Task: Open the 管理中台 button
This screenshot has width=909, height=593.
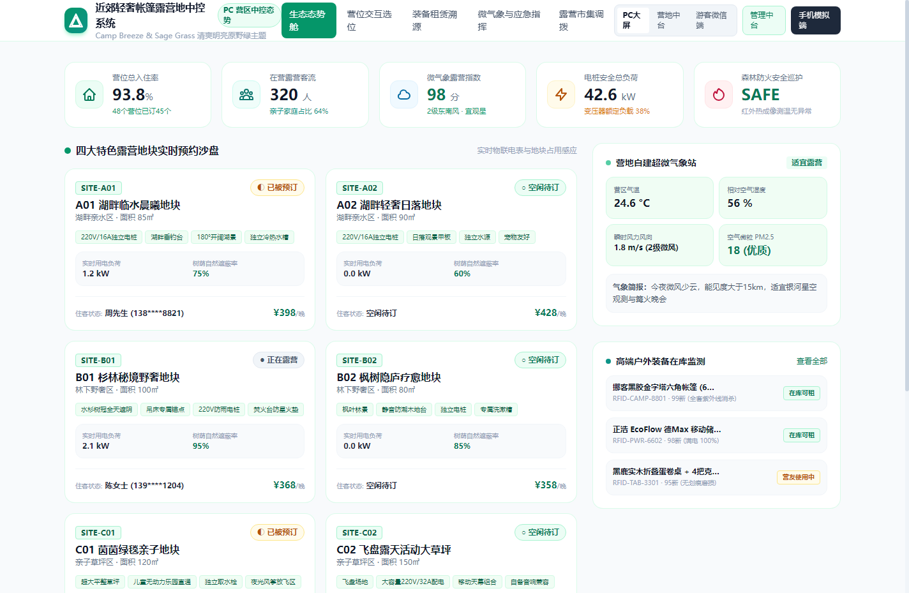Action: point(763,20)
